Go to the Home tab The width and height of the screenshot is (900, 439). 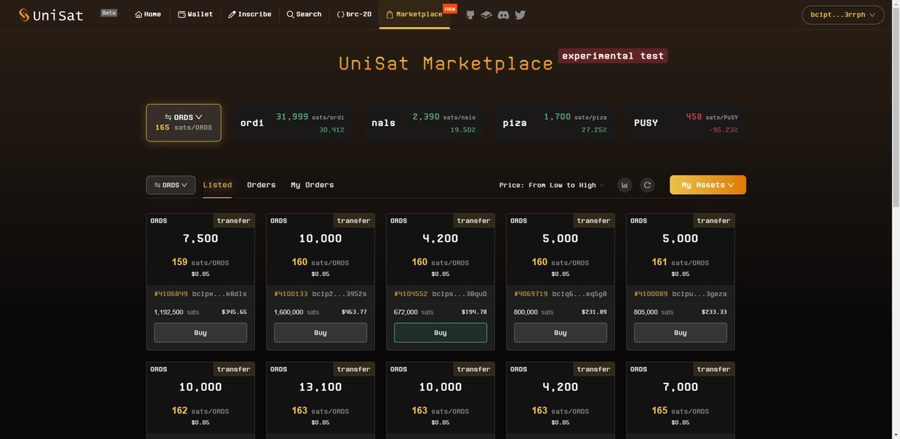[148, 14]
